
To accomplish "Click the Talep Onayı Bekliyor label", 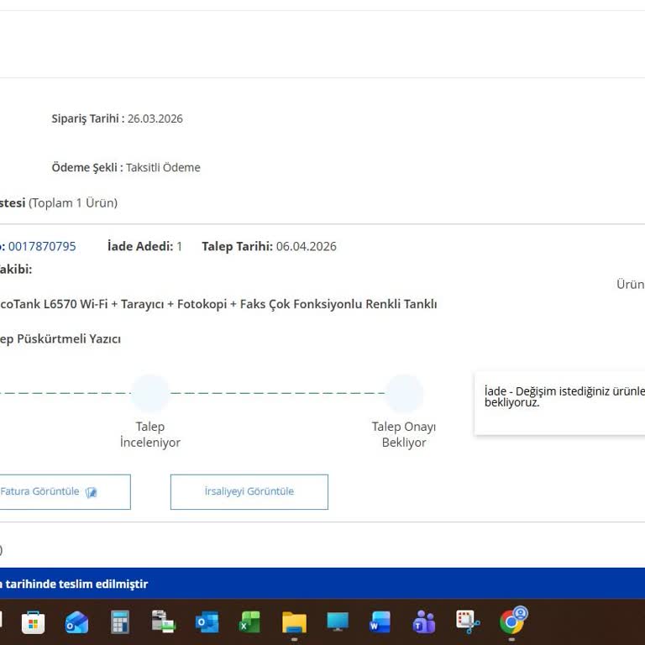I will [x=404, y=434].
